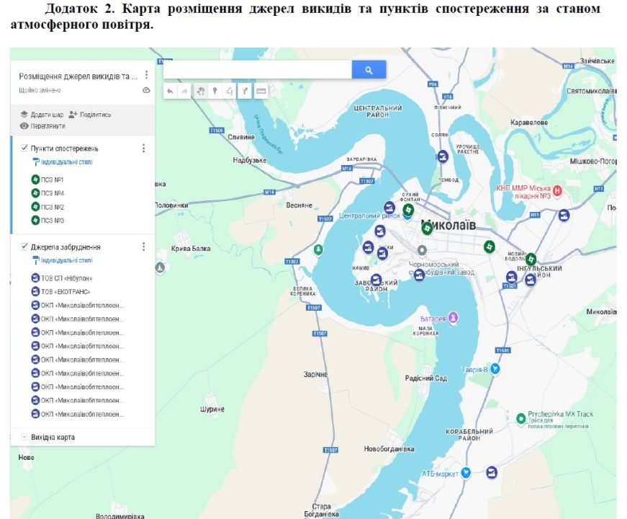Click the 'Таврія-В' shopping cart icon
627x519 pixels.
pos(495,368)
